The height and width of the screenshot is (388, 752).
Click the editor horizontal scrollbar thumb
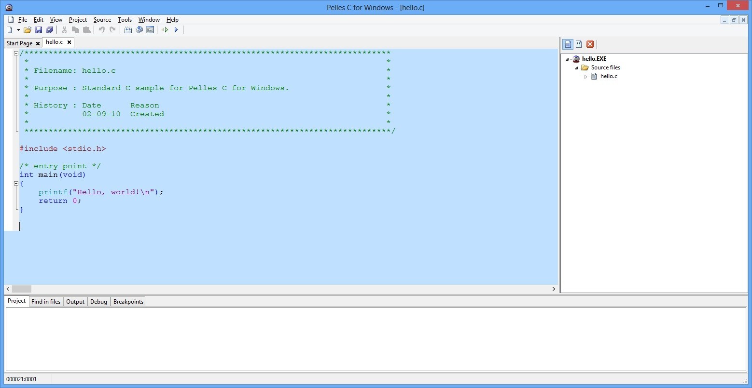click(22, 289)
